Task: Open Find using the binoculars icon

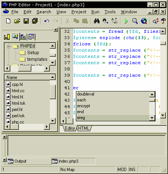Action: click(x=97, y=21)
